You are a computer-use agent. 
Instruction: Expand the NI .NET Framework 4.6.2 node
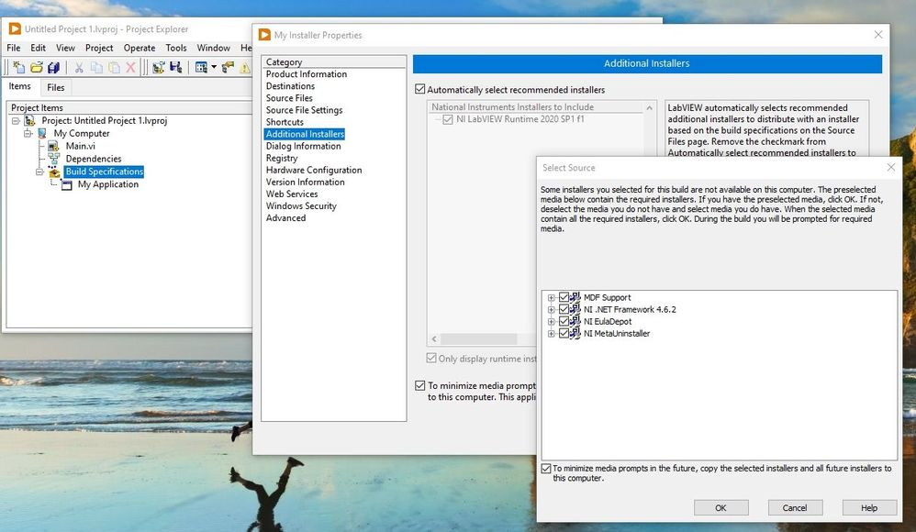click(551, 309)
